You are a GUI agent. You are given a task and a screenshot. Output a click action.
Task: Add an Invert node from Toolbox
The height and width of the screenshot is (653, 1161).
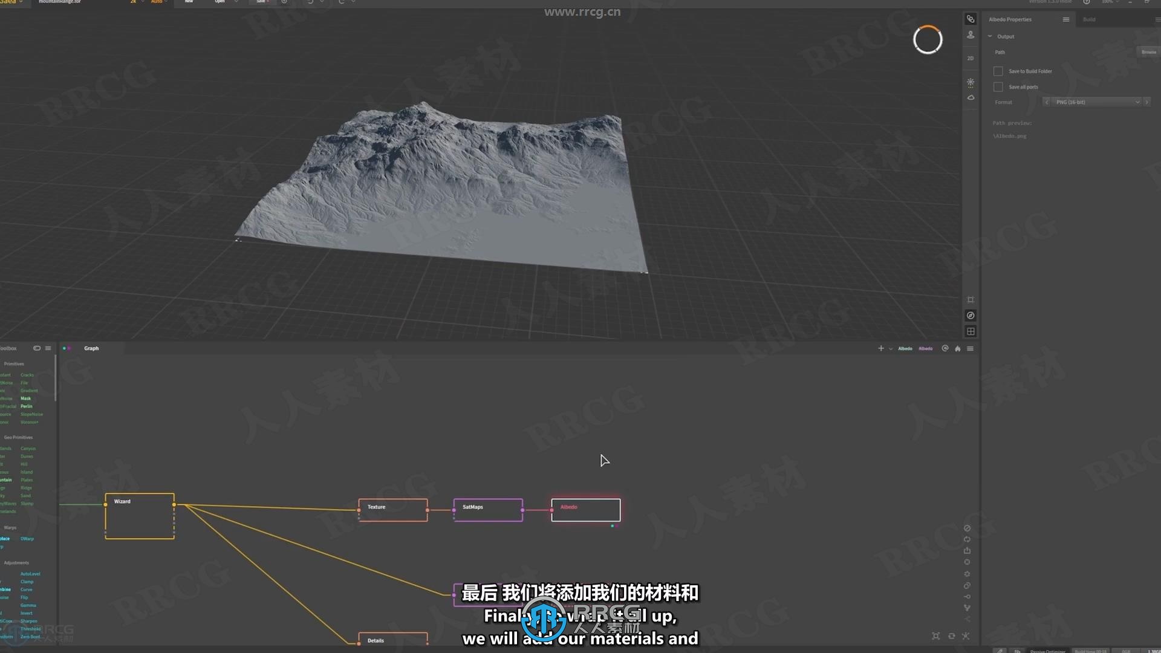(x=27, y=613)
